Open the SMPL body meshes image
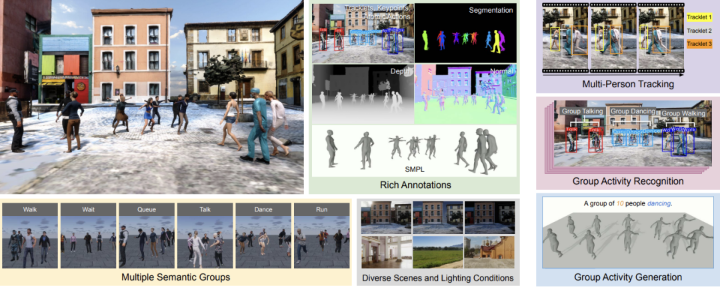The height and width of the screenshot is (288, 720). 413,151
